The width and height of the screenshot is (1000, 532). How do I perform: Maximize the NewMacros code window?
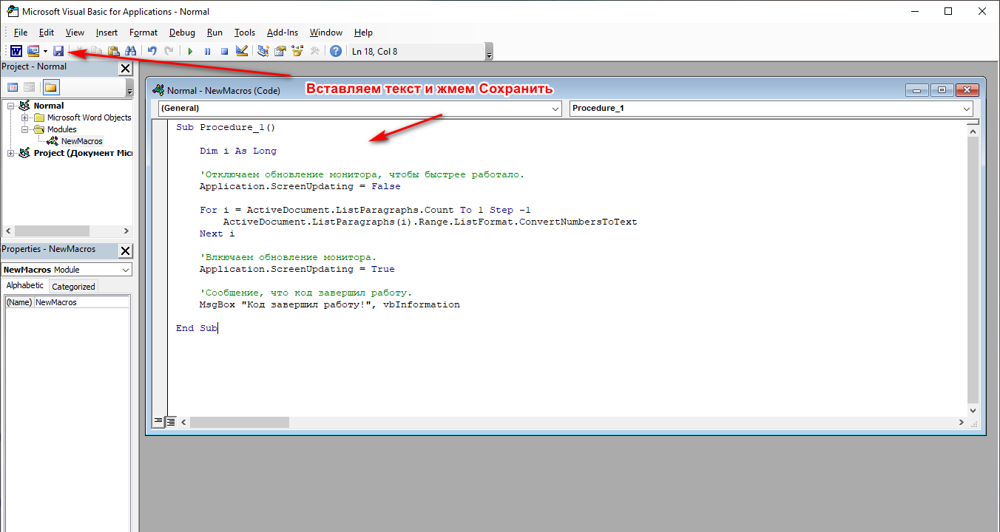(942, 90)
